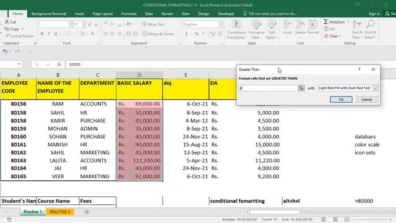396x223 pixels.
Task: Click the Fill Color bucket icon
Action: 82,33
